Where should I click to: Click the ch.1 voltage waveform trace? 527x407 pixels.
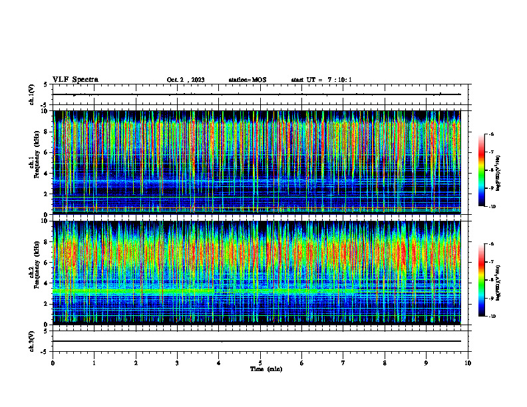[257, 94]
